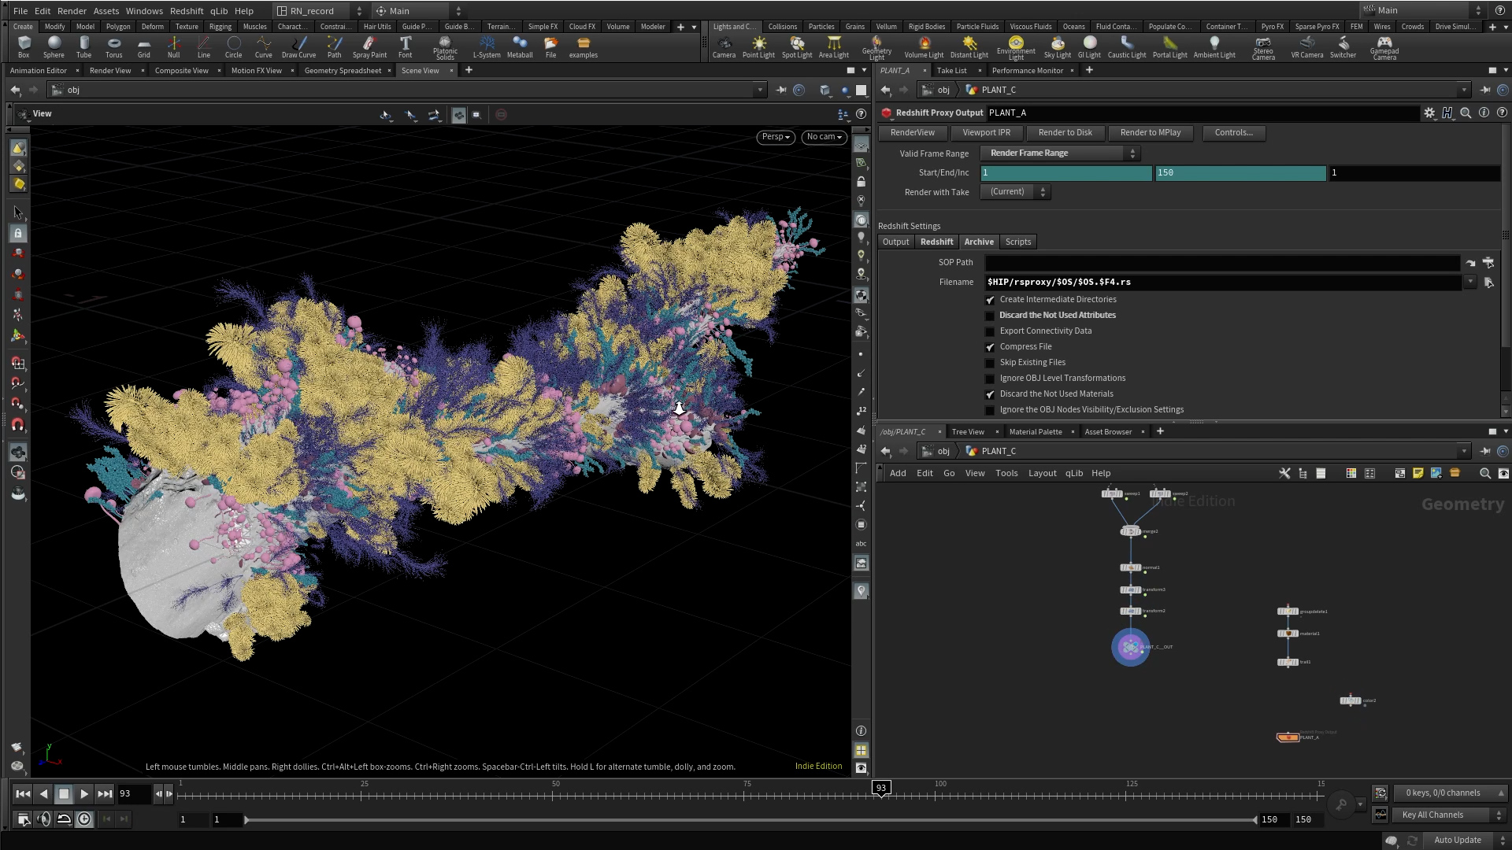The height and width of the screenshot is (850, 1512).
Task: Expand the Filename path dropdown arrow
Action: pyautogui.click(x=1469, y=282)
